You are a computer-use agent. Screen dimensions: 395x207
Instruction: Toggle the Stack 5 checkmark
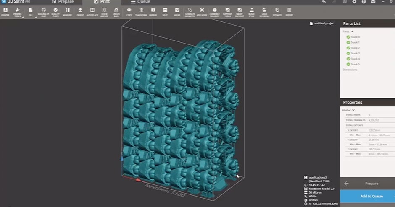[x=348, y=64]
